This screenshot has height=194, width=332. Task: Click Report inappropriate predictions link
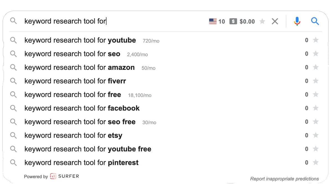[x=284, y=179]
